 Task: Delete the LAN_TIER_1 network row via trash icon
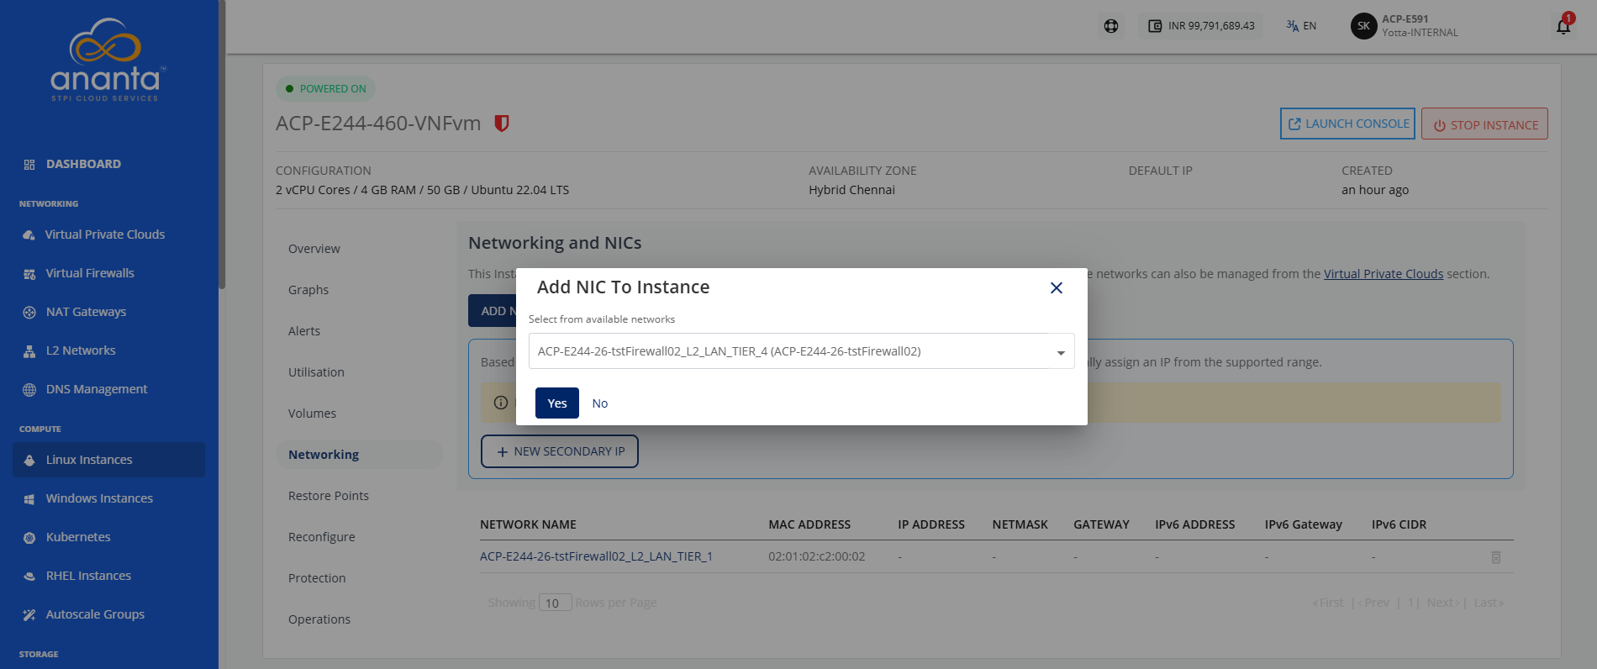[x=1496, y=557]
